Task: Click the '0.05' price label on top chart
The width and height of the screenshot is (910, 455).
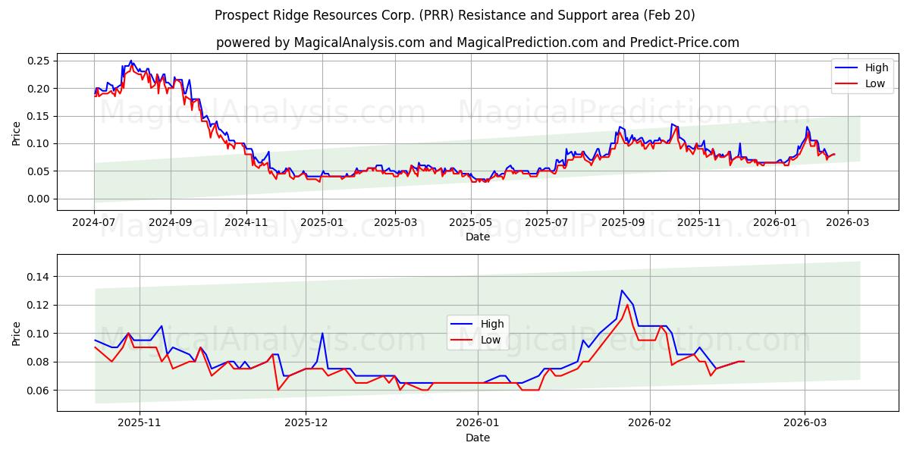Action: [x=39, y=171]
